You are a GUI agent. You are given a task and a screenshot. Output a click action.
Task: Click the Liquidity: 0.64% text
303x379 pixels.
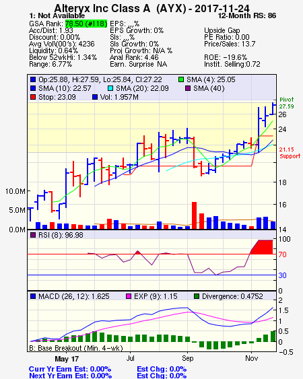[x=53, y=50]
